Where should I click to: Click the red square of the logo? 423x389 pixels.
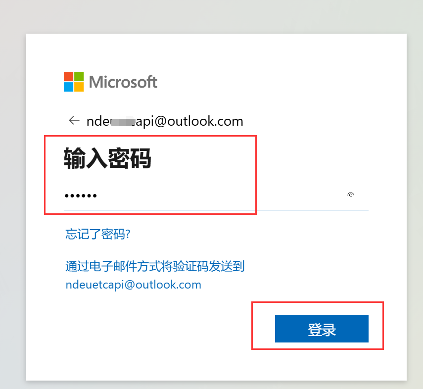(69, 76)
